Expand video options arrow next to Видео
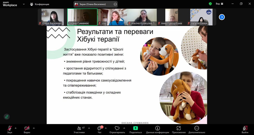The height and width of the screenshot is (135, 254). pos(34,128)
